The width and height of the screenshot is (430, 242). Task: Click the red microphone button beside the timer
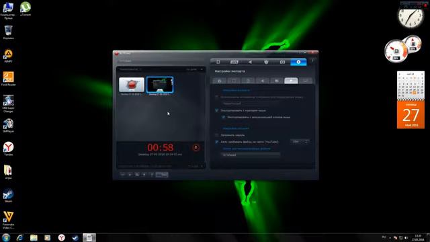pos(196,148)
